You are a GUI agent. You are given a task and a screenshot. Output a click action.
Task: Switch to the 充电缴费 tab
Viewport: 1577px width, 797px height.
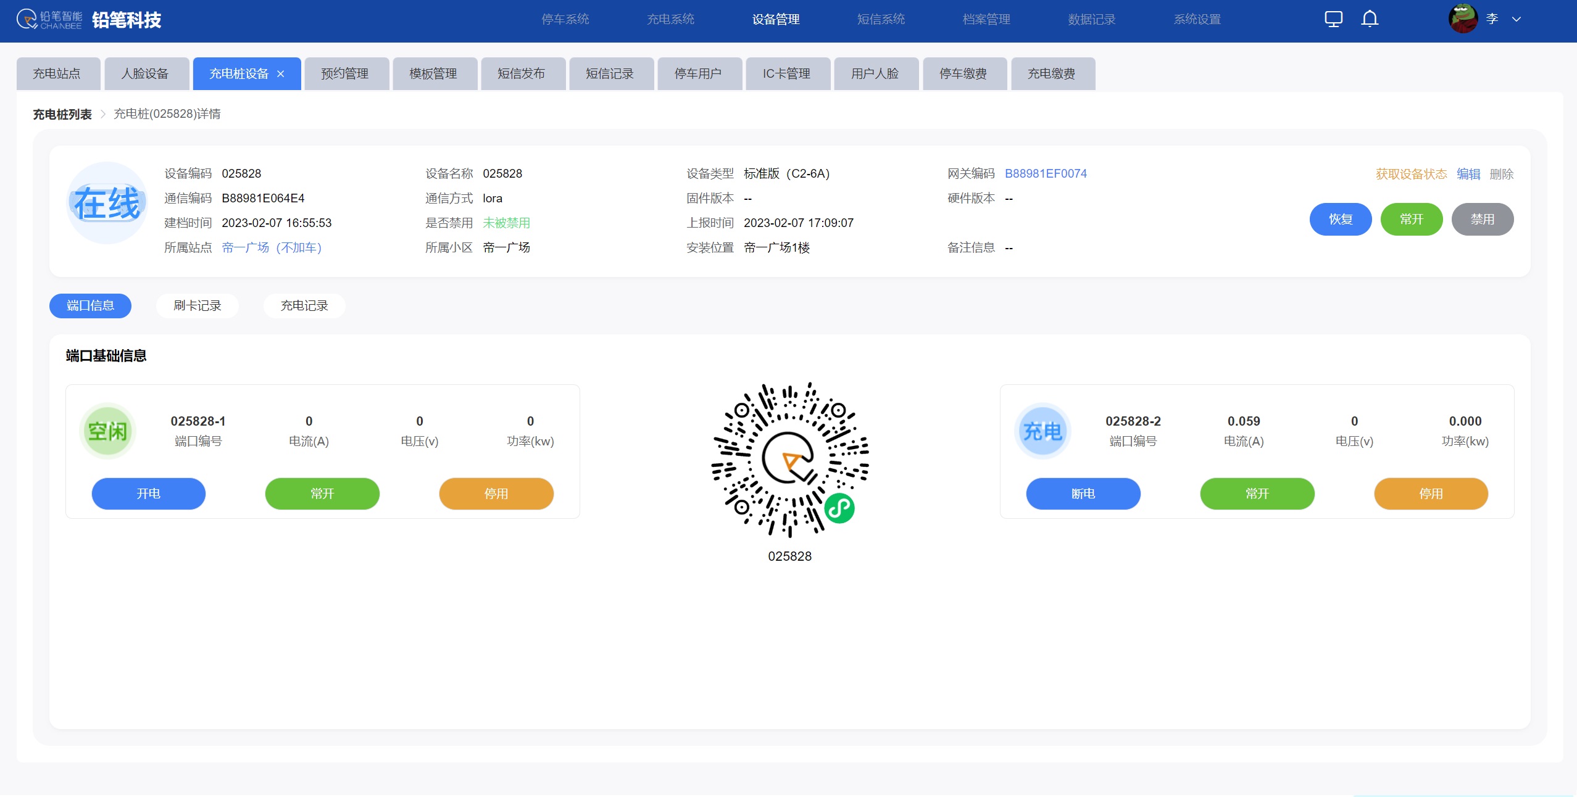1052,74
